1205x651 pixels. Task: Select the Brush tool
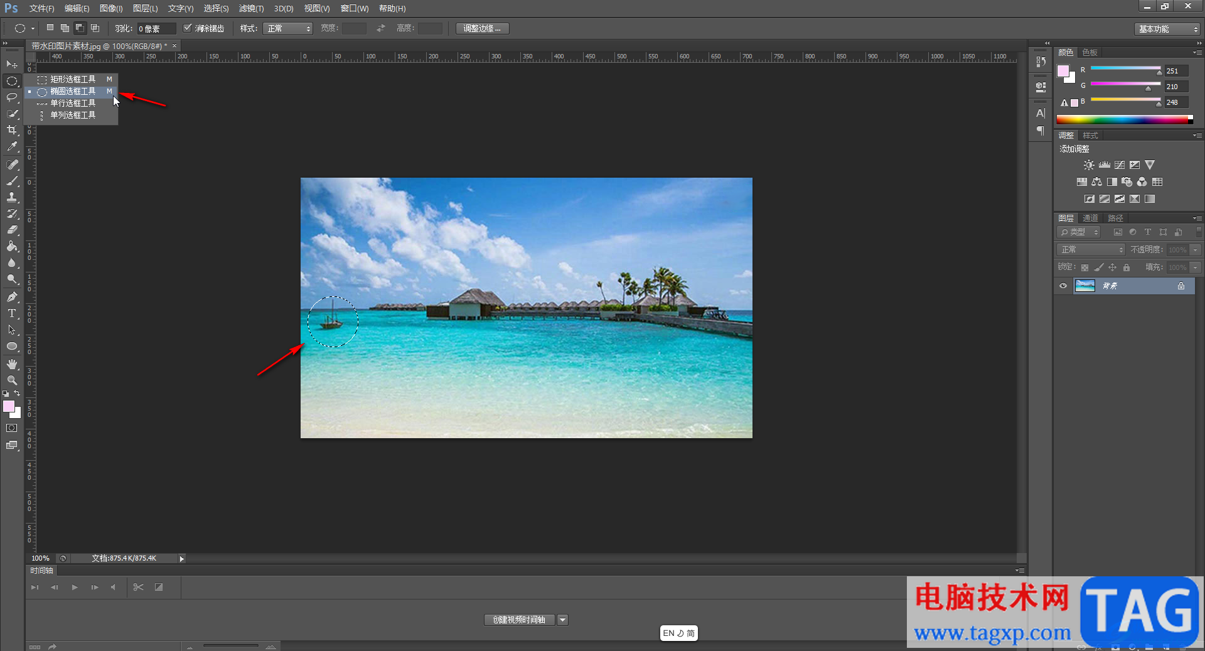point(12,181)
